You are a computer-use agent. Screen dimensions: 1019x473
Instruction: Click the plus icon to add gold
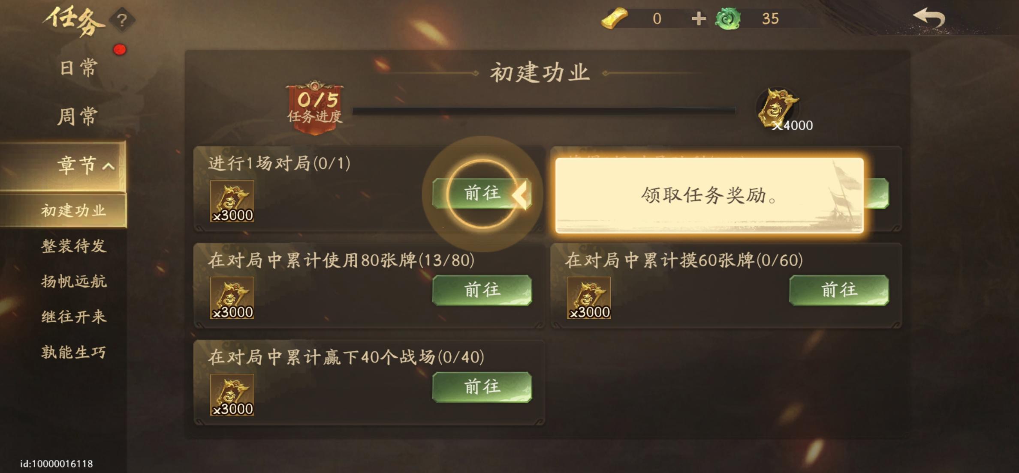(x=699, y=18)
